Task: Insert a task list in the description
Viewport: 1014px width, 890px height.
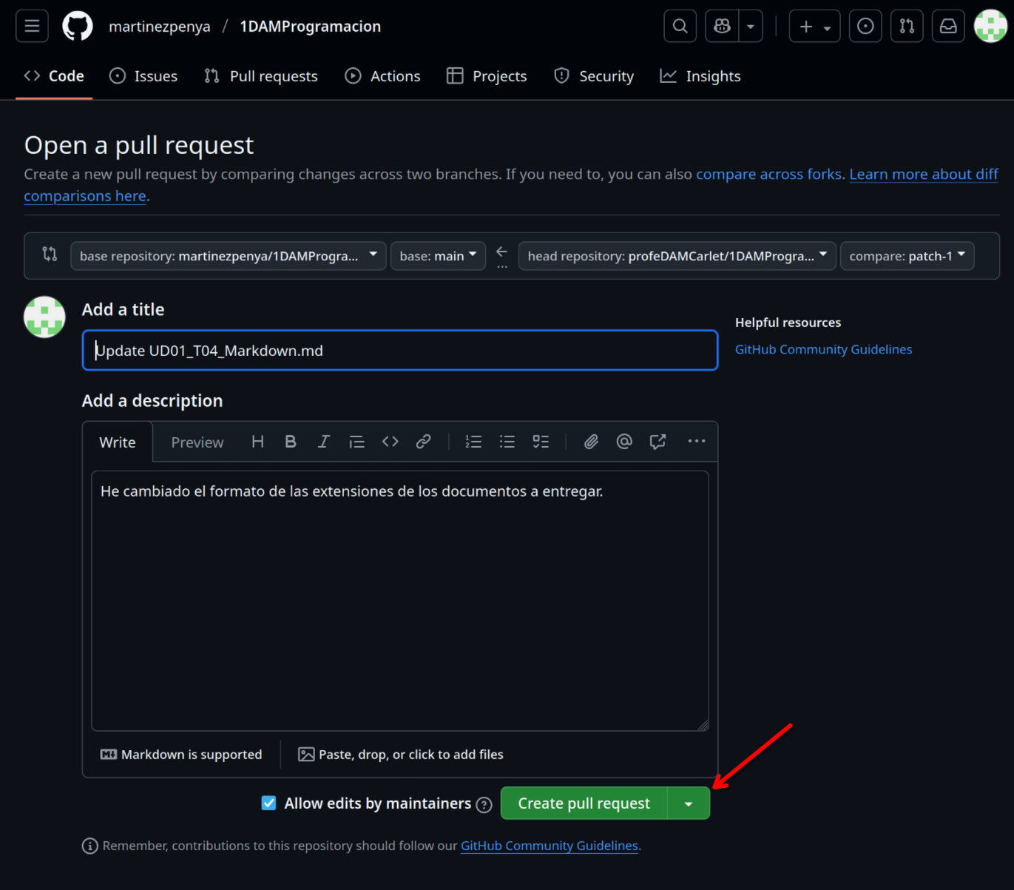Action: pyautogui.click(x=541, y=441)
